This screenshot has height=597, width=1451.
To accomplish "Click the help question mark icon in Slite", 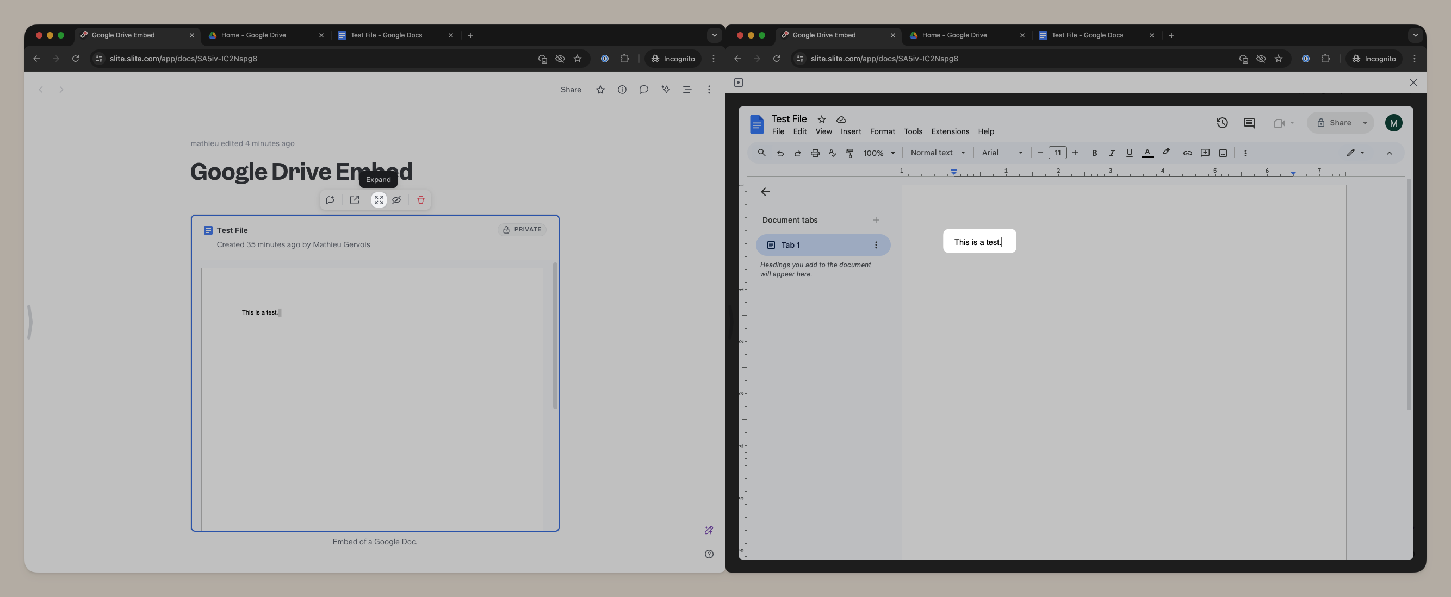I will point(709,554).
